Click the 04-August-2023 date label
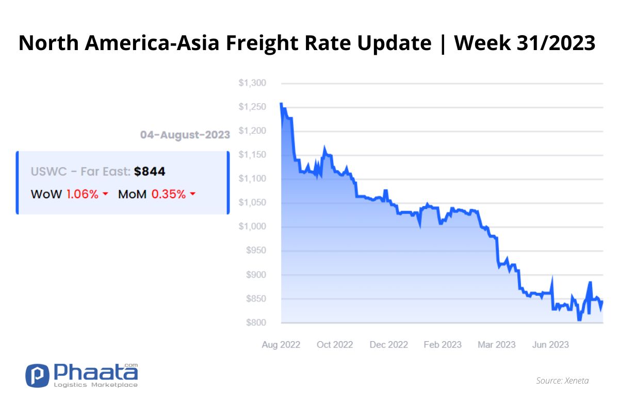 click(x=185, y=135)
